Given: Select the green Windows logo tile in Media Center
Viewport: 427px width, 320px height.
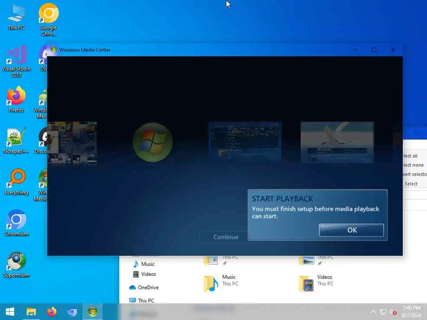Looking at the screenshot, I should pos(153,142).
